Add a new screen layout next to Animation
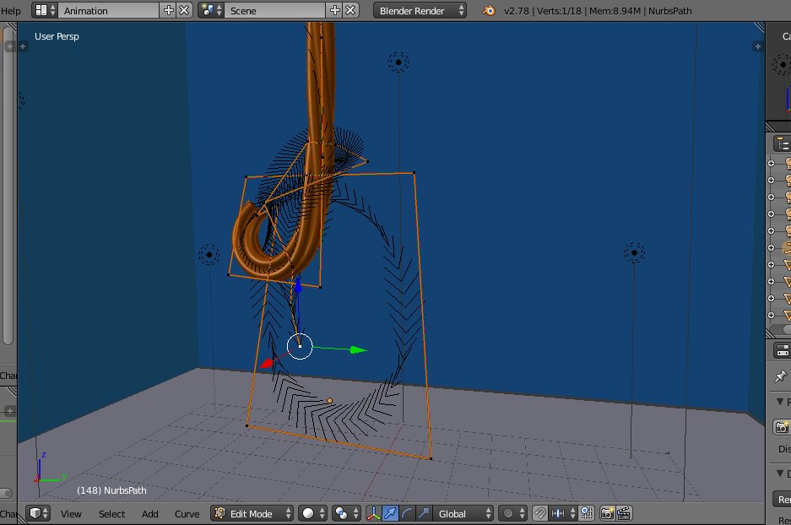791x525 pixels. pyautogui.click(x=169, y=11)
